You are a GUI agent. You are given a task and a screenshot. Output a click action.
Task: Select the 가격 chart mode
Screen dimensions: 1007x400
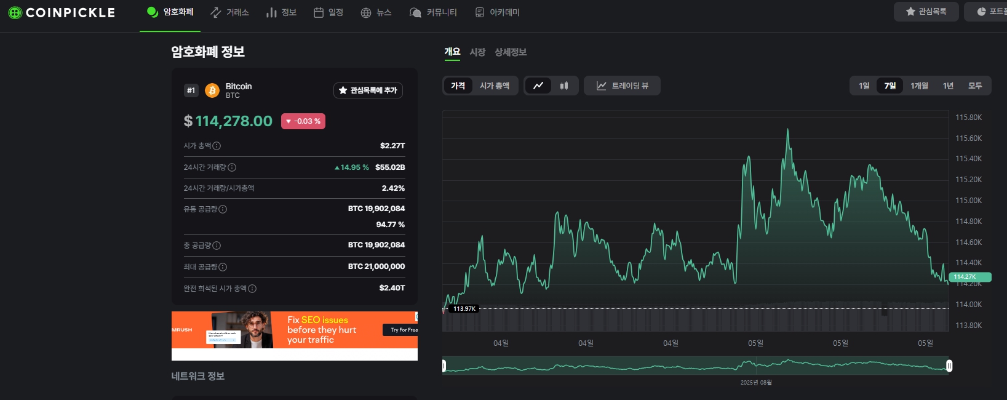(458, 86)
